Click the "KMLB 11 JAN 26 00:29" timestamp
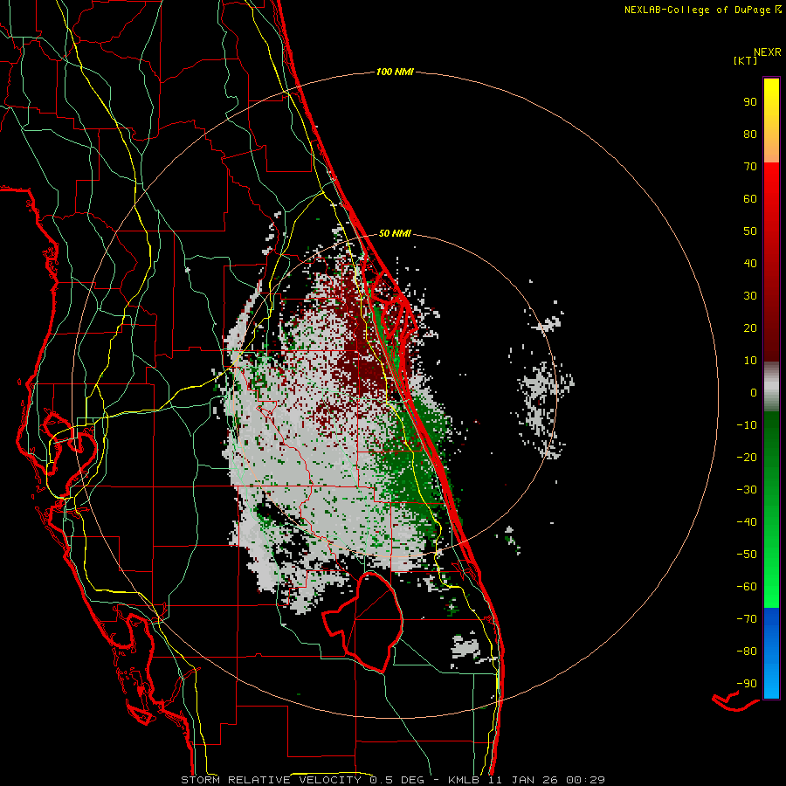This screenshot has width=786, height=786. 527,780
